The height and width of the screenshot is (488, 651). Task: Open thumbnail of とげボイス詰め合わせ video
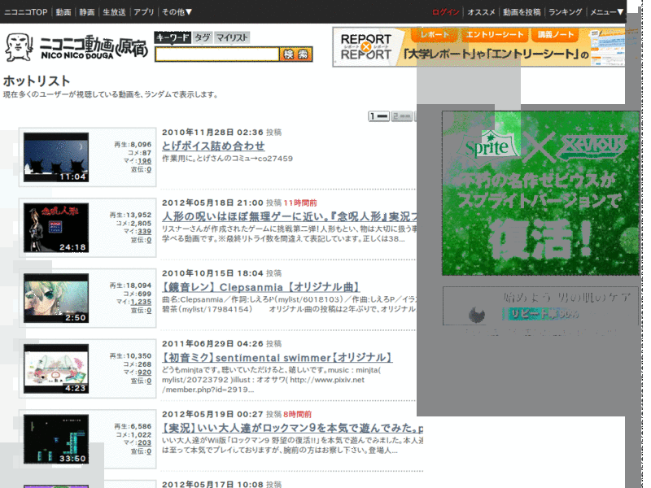pyautogui.click(x=56, y=157)
